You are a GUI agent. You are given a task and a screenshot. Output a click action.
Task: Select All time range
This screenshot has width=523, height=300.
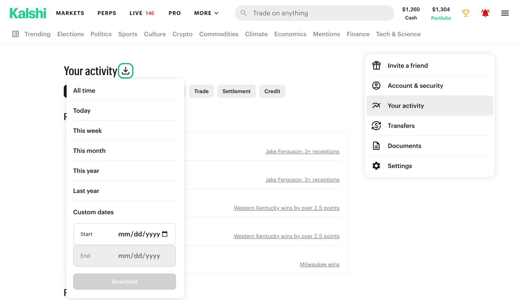point(125,91)
